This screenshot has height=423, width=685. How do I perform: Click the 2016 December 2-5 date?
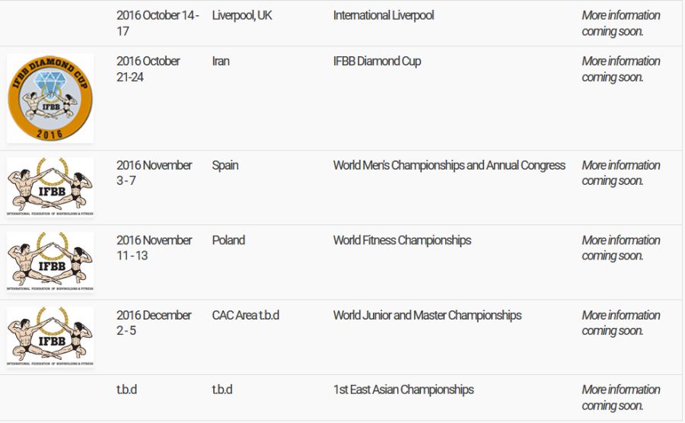coord(154,323)
